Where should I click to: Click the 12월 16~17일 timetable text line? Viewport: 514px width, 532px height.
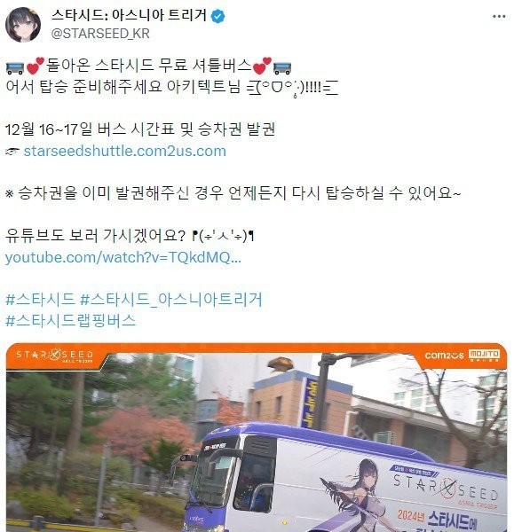[140, 129]
